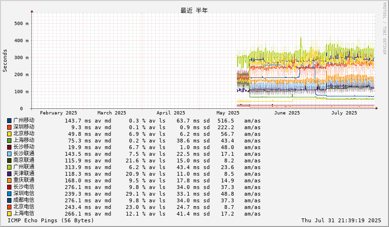Select the 北京电信 legend label

point(24,207)
